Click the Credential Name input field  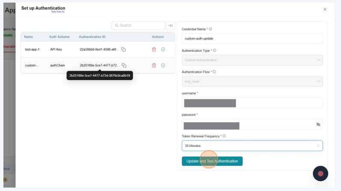click(x=252, y=39)
